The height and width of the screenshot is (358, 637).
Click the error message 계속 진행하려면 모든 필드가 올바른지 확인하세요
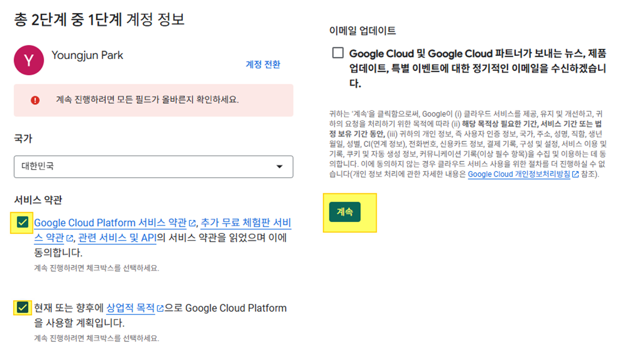point(147,100)
